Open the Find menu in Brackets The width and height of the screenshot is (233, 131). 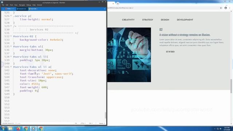click(11, 5)
